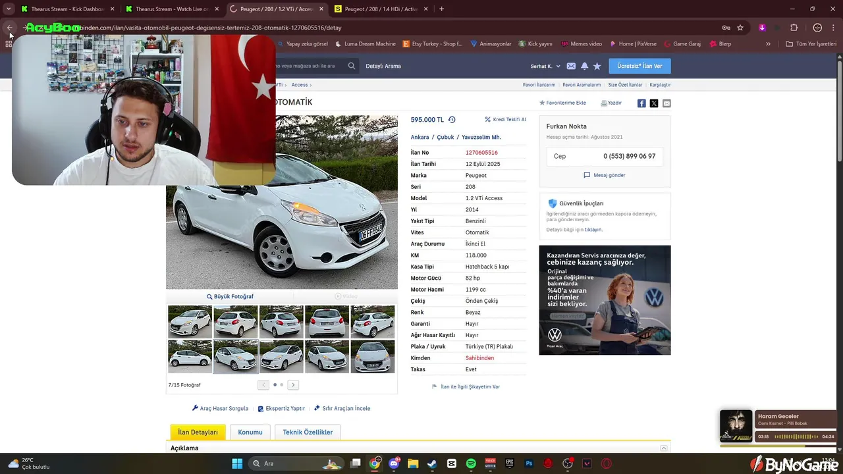Open the Karşılaştır link
This screenshot has width=843, height=474.
660,85
